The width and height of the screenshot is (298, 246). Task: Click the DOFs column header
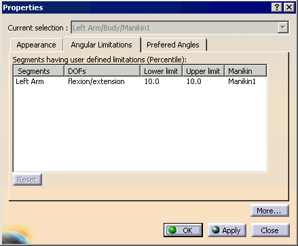pyautogui.click(x=103, y=71)
